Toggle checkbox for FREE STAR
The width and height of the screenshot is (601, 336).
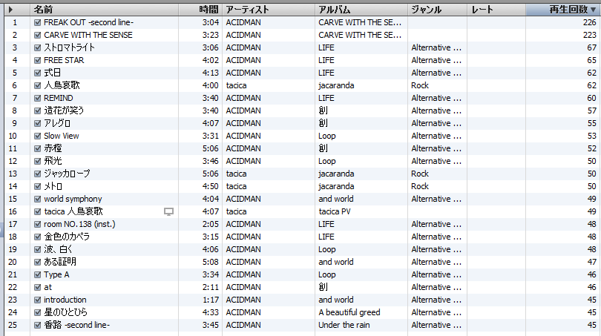(38, 61)
